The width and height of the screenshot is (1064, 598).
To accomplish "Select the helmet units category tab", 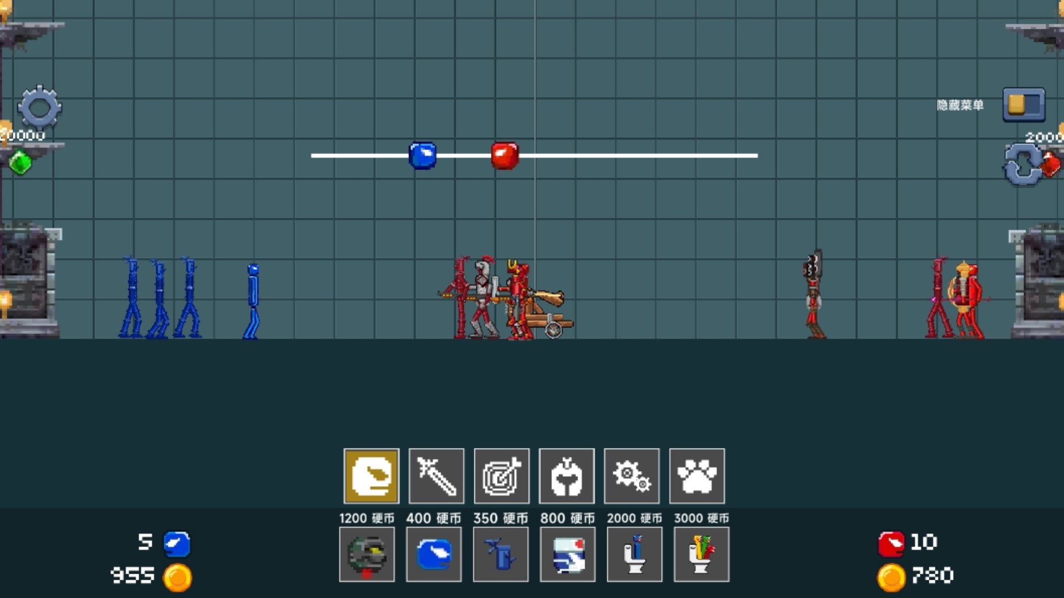I will (371, 476).
